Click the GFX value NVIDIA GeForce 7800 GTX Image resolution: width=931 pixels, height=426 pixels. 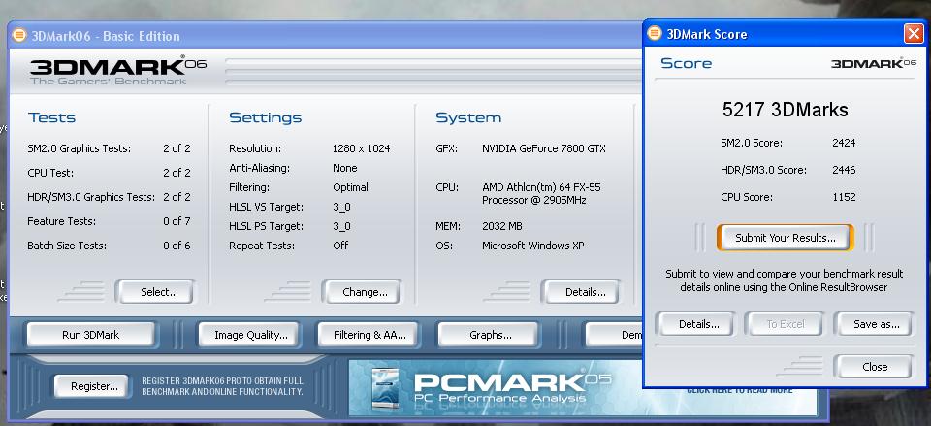pos(544,148)
